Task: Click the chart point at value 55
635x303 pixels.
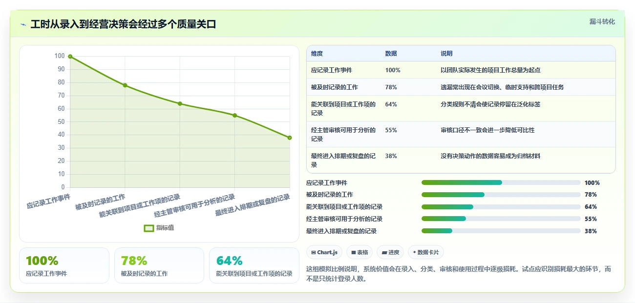Action: pyautogui.click(x=235, y=115)
